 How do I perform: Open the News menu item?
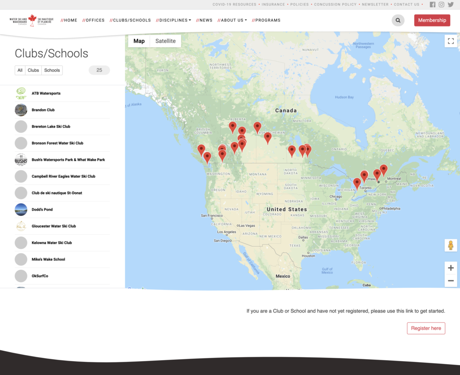(x=204, y=20)
